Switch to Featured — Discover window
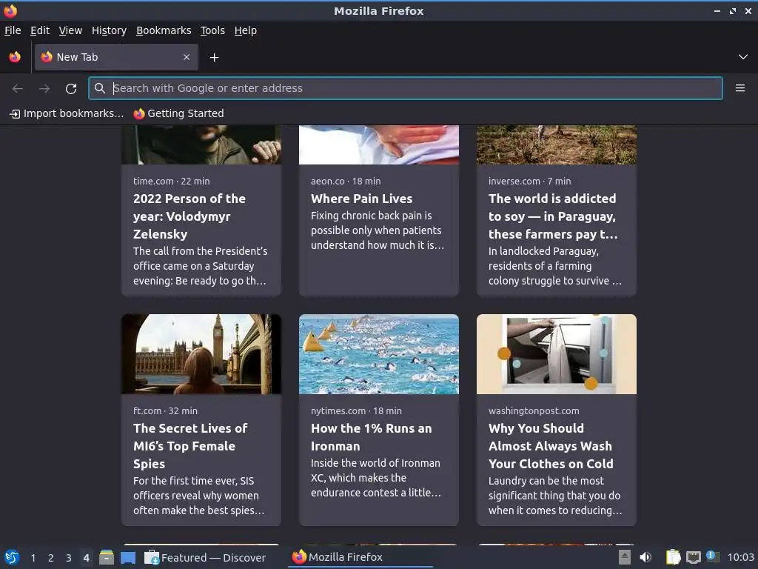758x569 pixels. (x=206, y=557)
